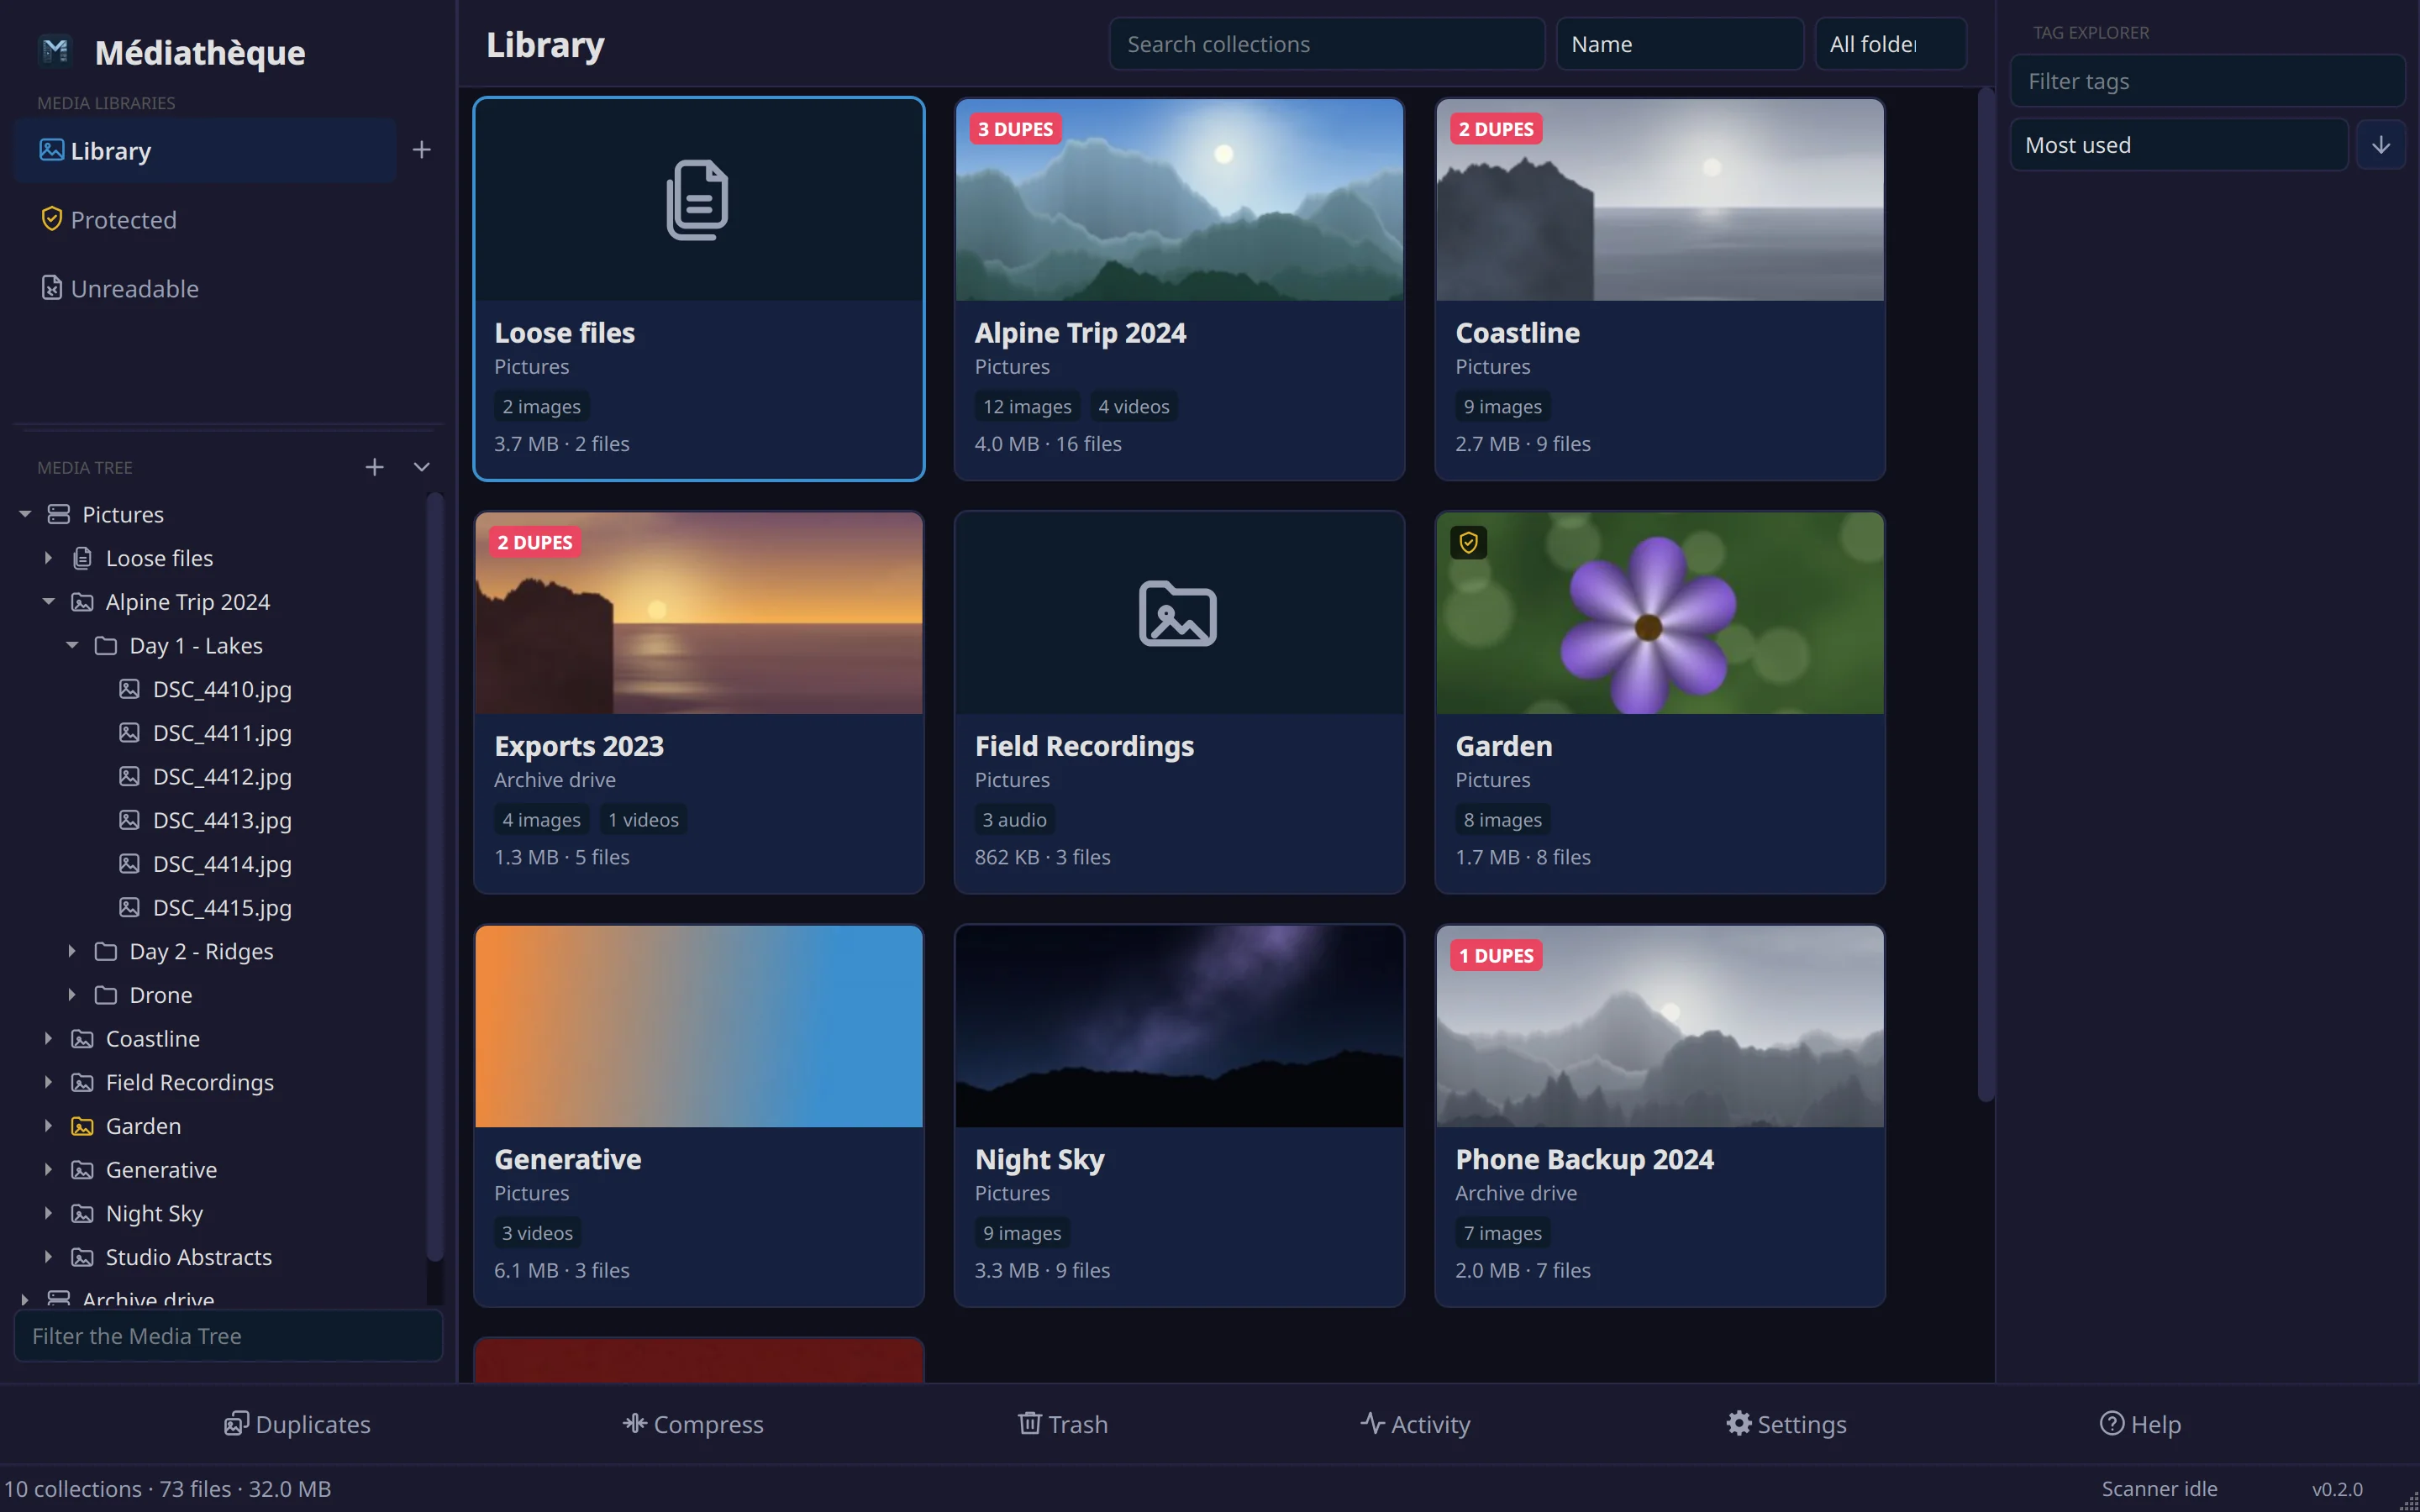Screen dimensions: 2420x1512
Task: Click the yellow Garden collection icon in tree
Action: (83, 1126)
